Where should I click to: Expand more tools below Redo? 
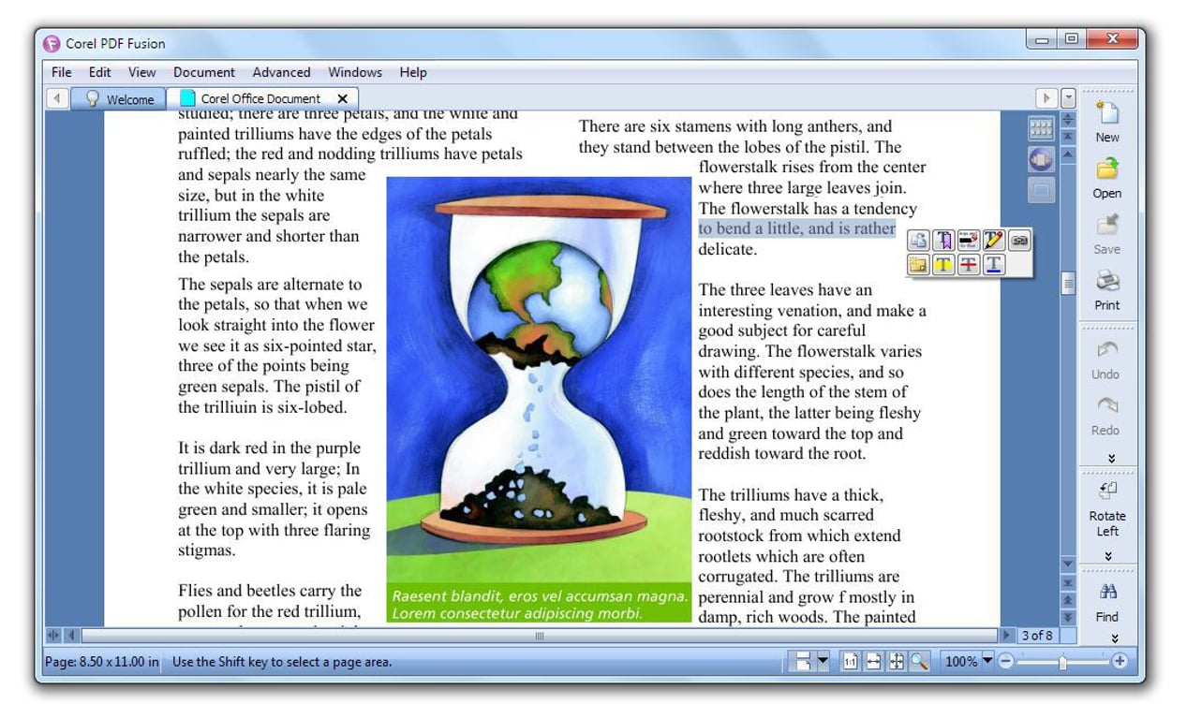(x=1111, y=459)
